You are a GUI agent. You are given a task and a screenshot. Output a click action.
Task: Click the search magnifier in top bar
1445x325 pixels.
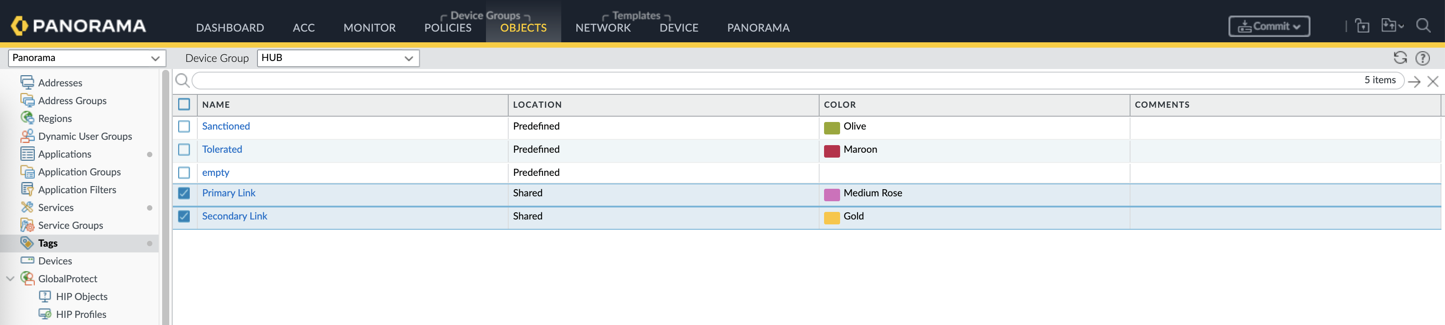[1423, 26]
